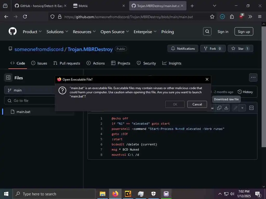The image size is (266, 199).
Task: Click the Firefox taskbar icon
Action: click(x=115, y=194)
